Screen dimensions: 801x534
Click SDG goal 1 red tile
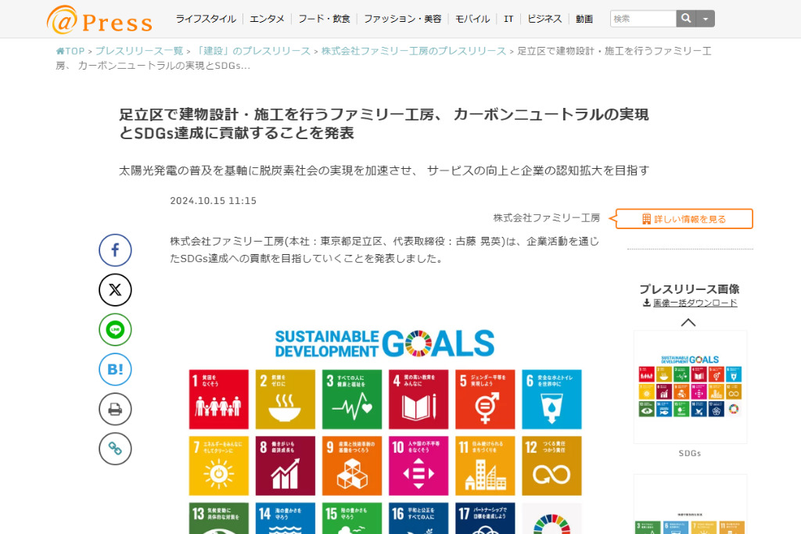219,400
